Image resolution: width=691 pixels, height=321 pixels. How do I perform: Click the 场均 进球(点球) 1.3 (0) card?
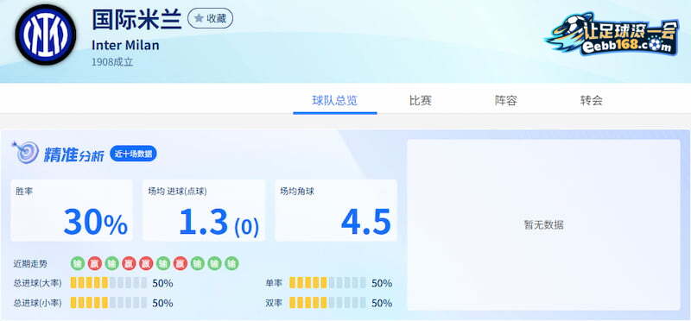point(204,211)
